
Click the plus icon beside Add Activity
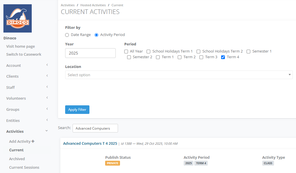pos(33,141)
